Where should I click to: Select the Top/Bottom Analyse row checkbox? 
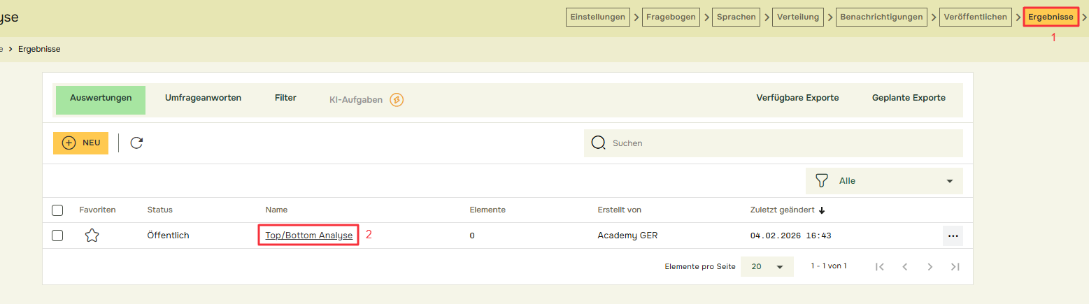click(57, 236)
